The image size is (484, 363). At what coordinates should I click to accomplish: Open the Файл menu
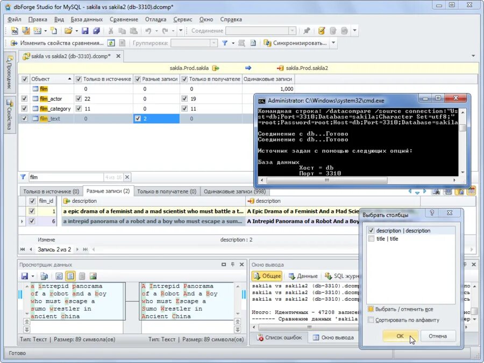(x=14, y=19)
